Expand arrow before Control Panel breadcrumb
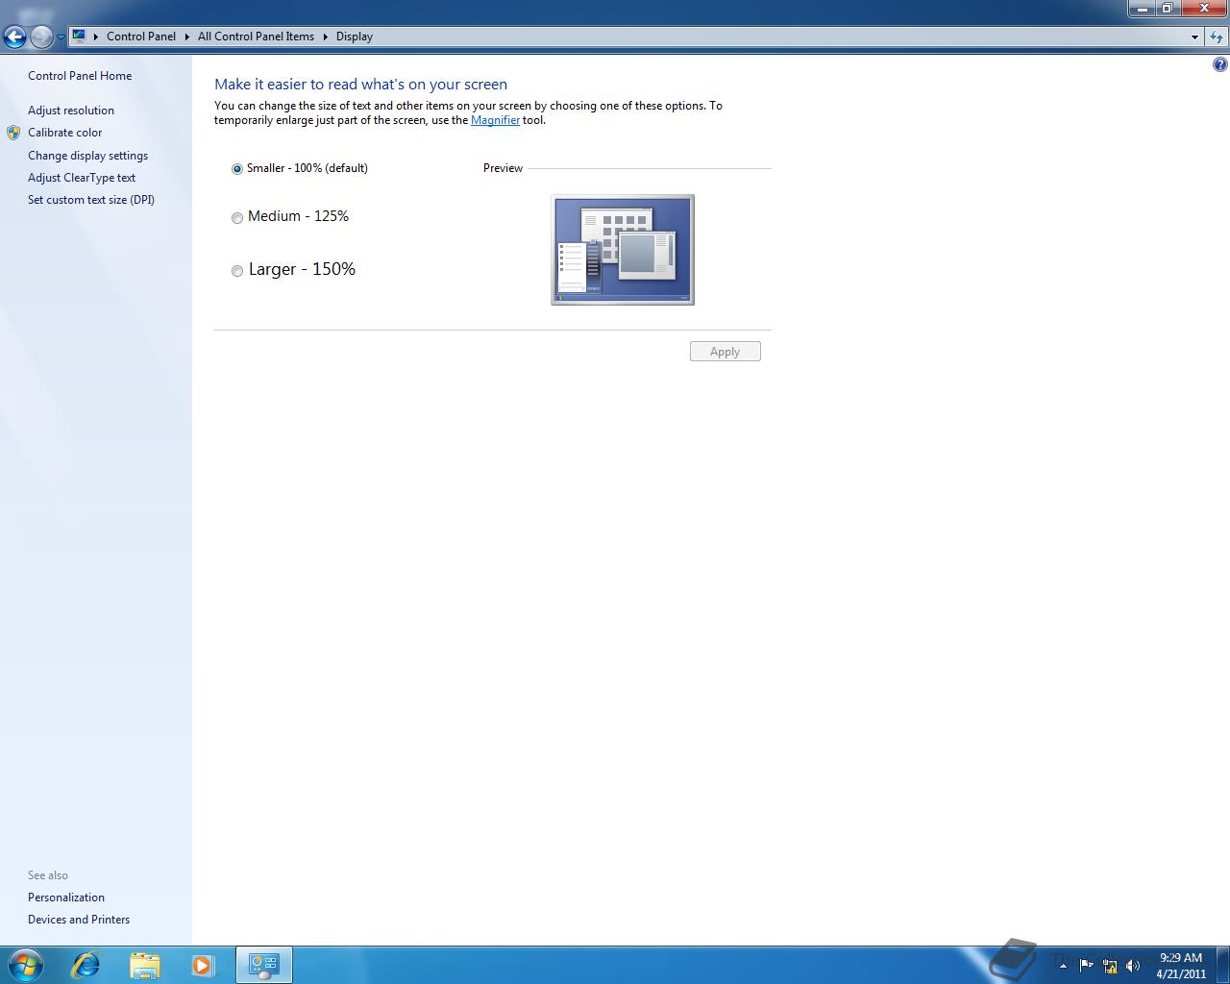The height and width of the screenshot is (984, 1230). click(95, 37)
